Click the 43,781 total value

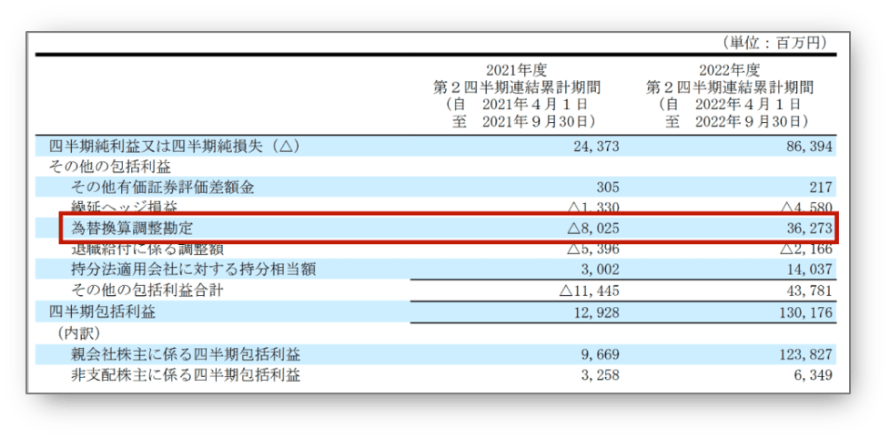[809, 291]
